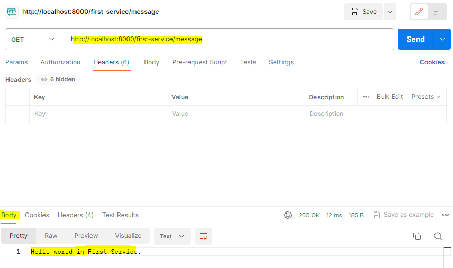Switch to the Params tab
Viewport: 453px width, 268px height.
(16, 62)
